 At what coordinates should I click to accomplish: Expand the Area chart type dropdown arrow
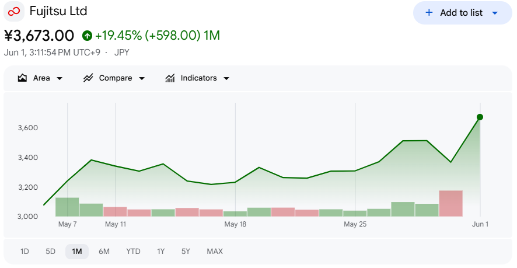(60, 79)
